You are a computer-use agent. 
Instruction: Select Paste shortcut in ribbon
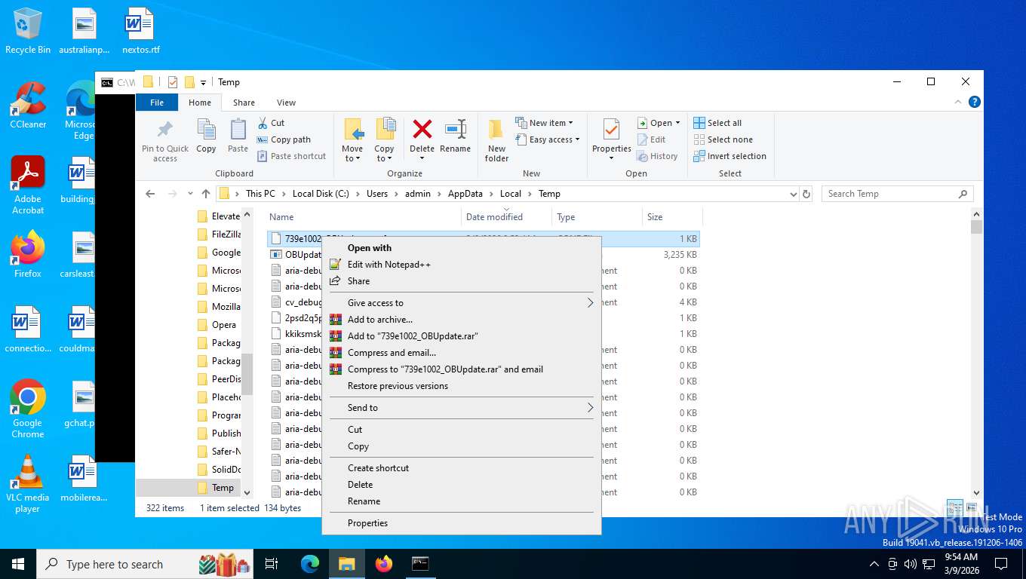(291, 156)
